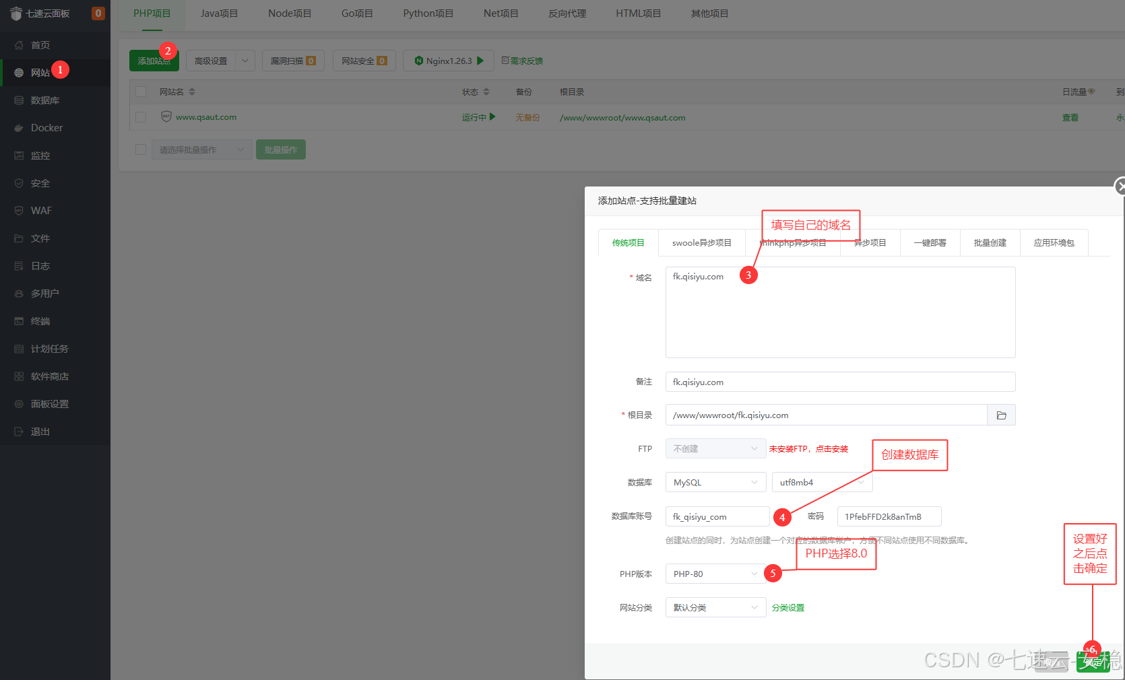Switch to the Java项目 tab
1125x680 pixels.
tap(219, 13)
